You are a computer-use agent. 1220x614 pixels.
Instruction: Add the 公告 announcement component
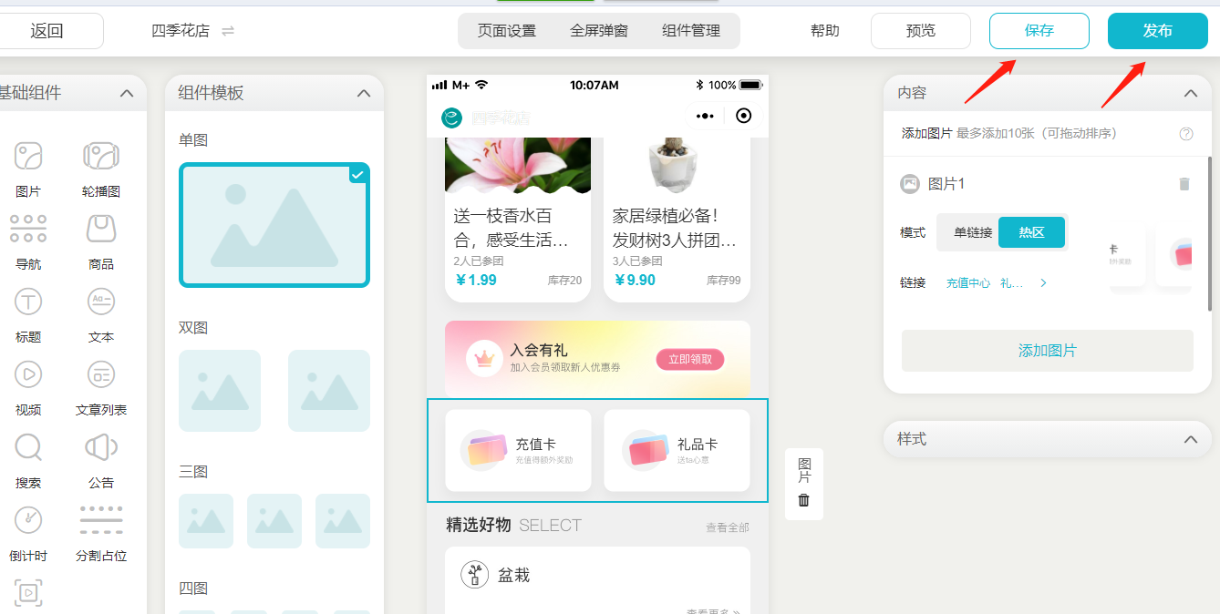(101, 447)
